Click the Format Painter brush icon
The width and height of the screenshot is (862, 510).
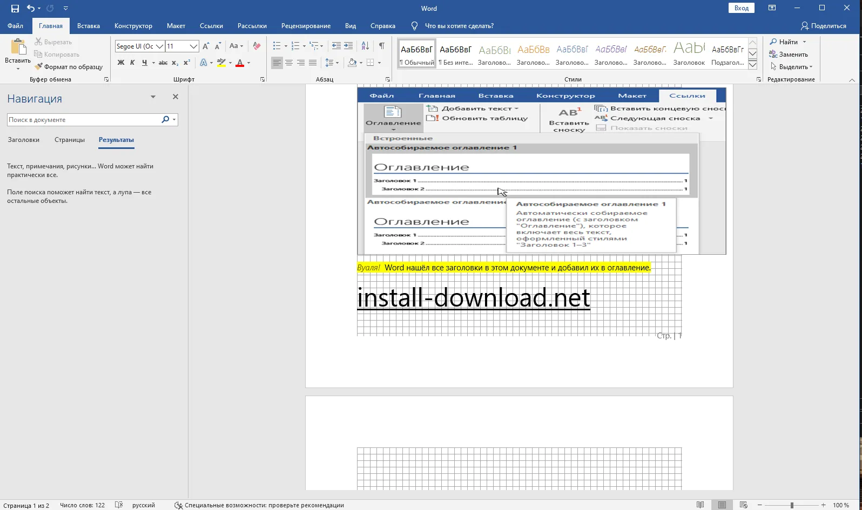39,67
